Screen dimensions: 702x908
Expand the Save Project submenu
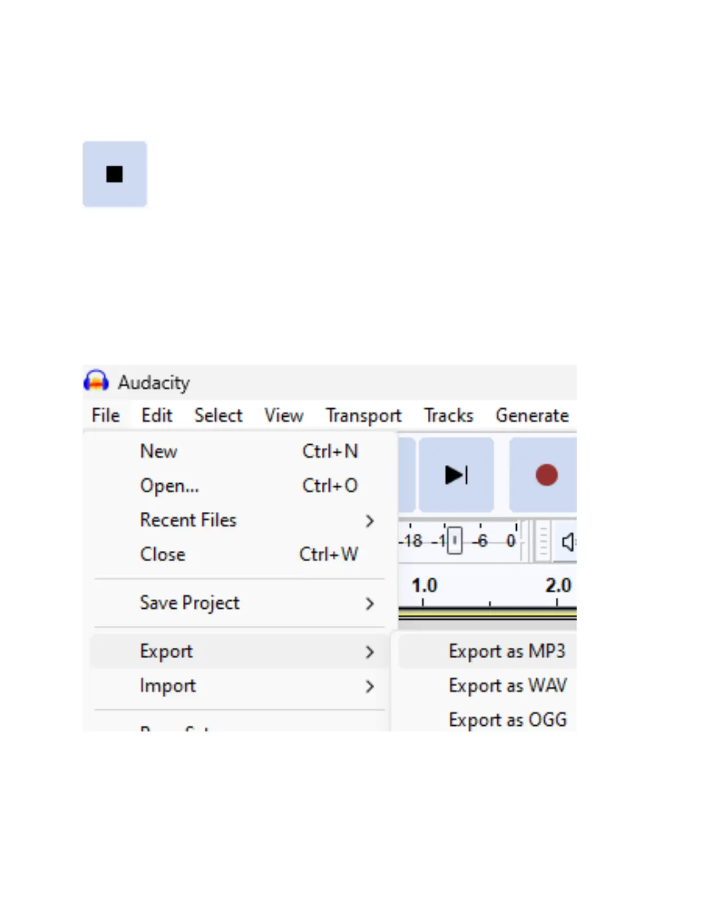(240, 603)
